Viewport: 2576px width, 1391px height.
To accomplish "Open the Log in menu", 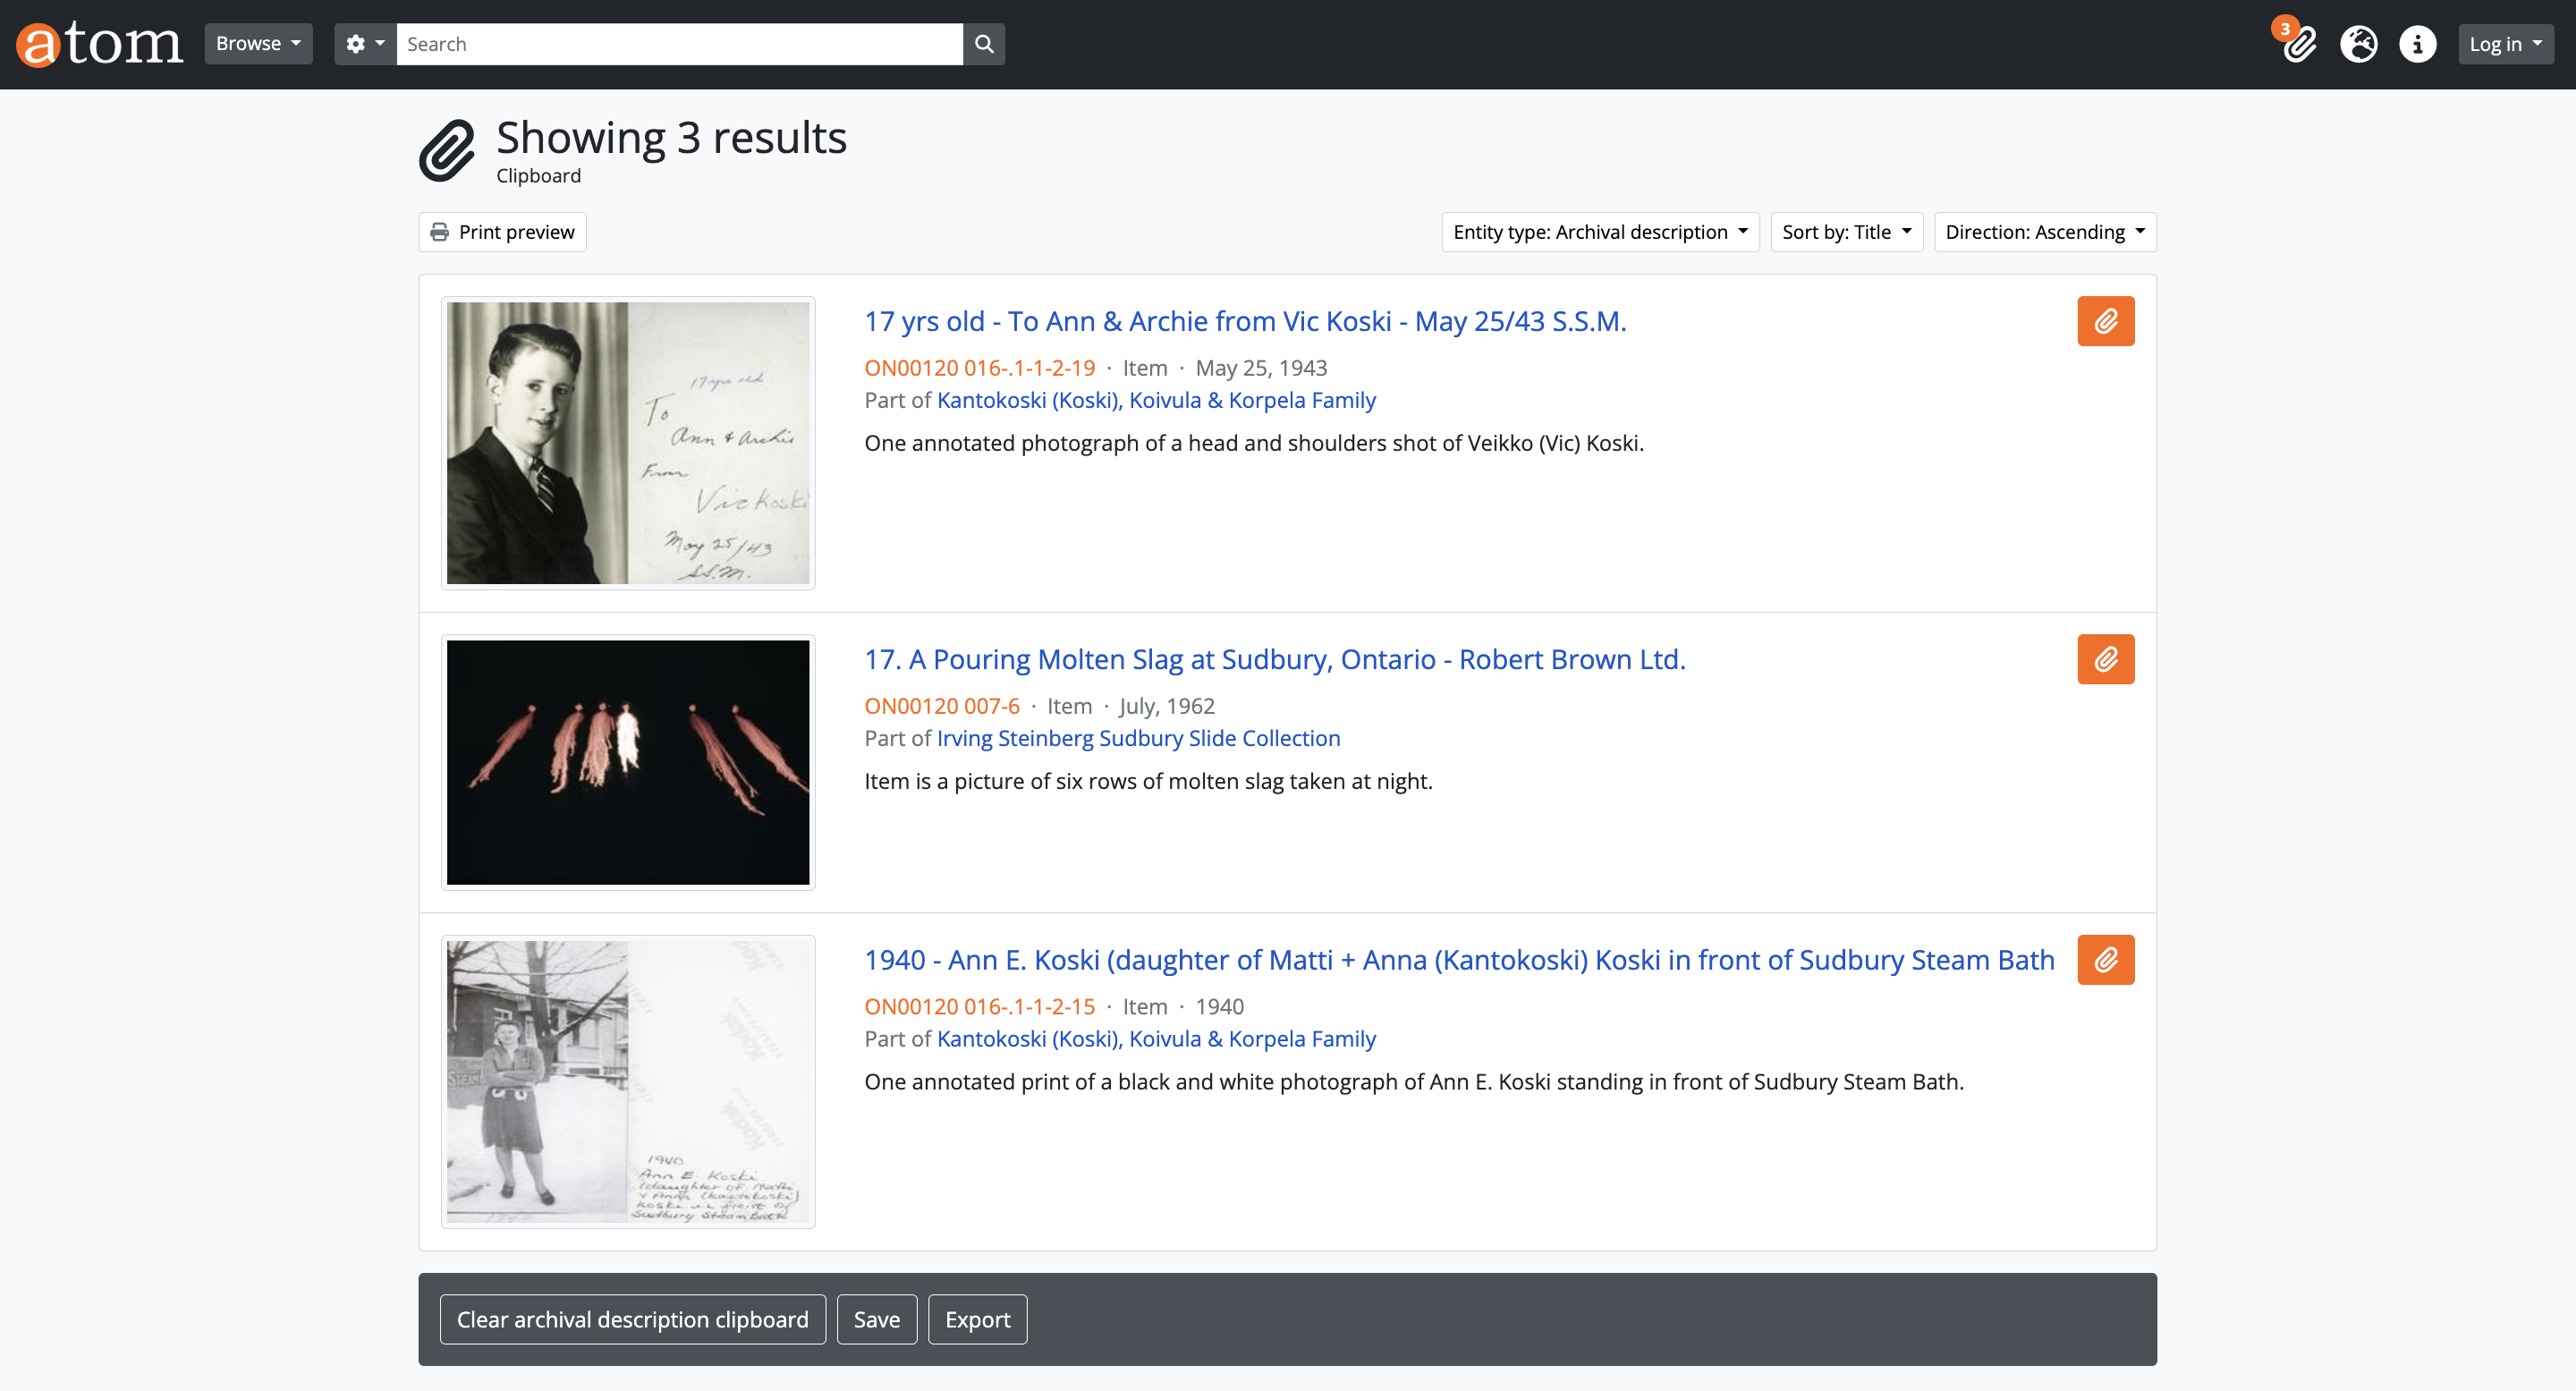I will click(2505, 44).
